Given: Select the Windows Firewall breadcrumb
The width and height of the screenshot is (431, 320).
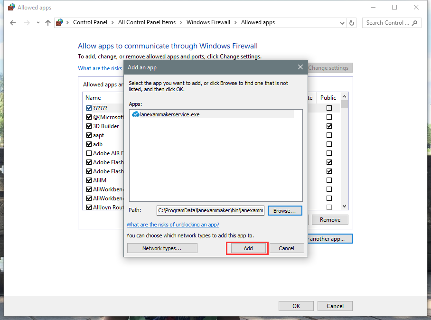Looking at the screenshot, I should tap(208, 22).
